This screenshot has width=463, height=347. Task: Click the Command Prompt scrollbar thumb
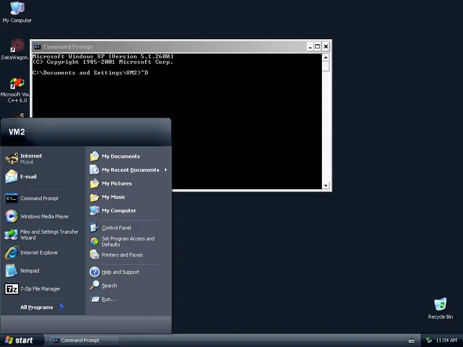tap(326, 66)
